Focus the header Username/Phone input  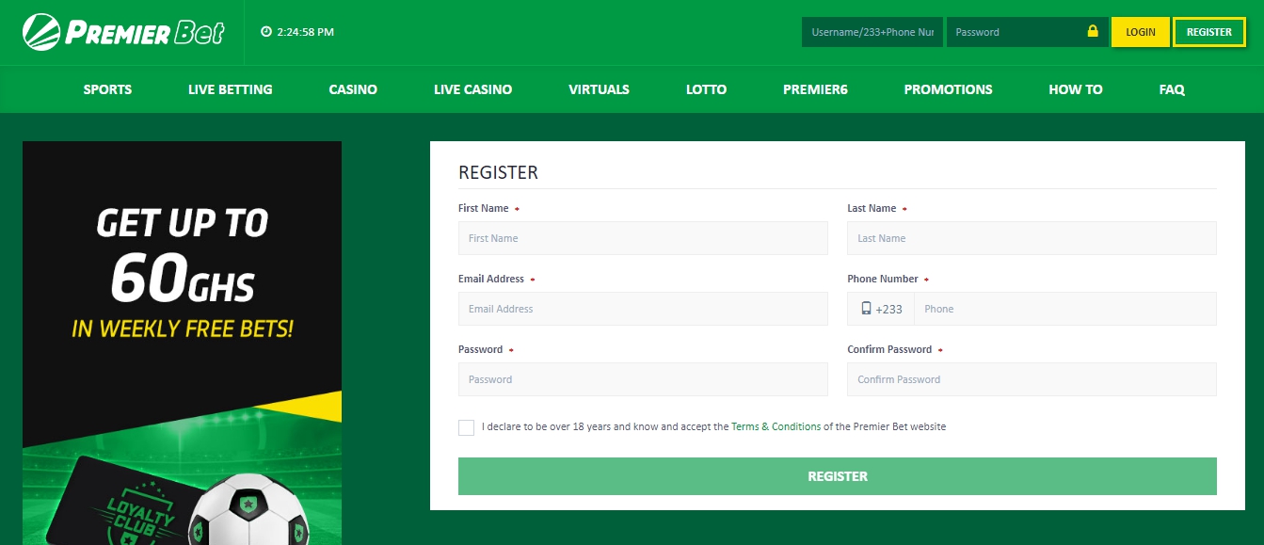pyautogui.click(x=872, y=32)
